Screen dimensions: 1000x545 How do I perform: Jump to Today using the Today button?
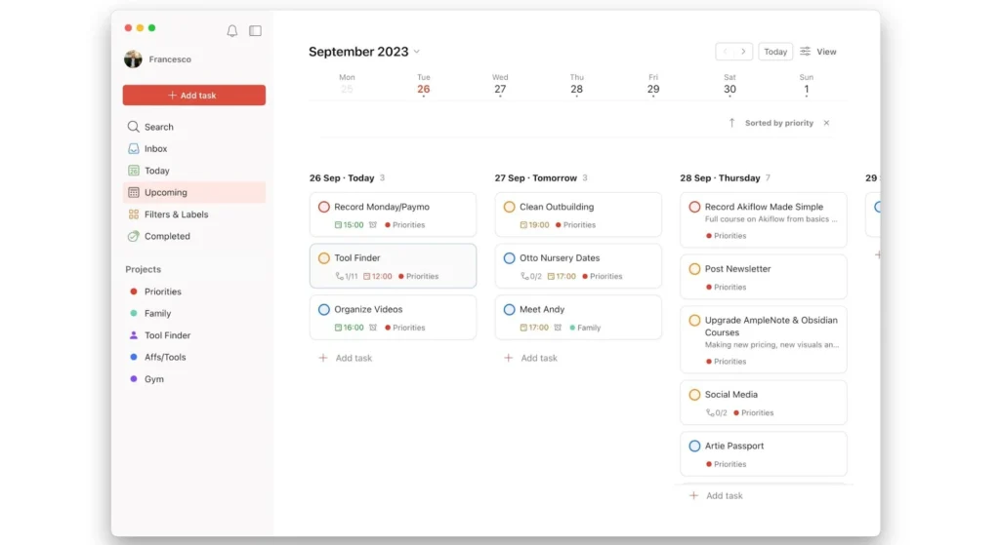[775, 52]
